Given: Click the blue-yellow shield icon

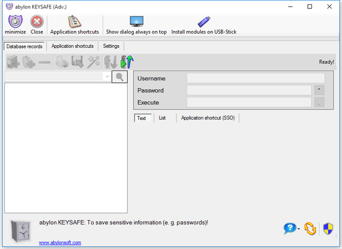Looking at the screenshot, I should [x=328, y=228].
